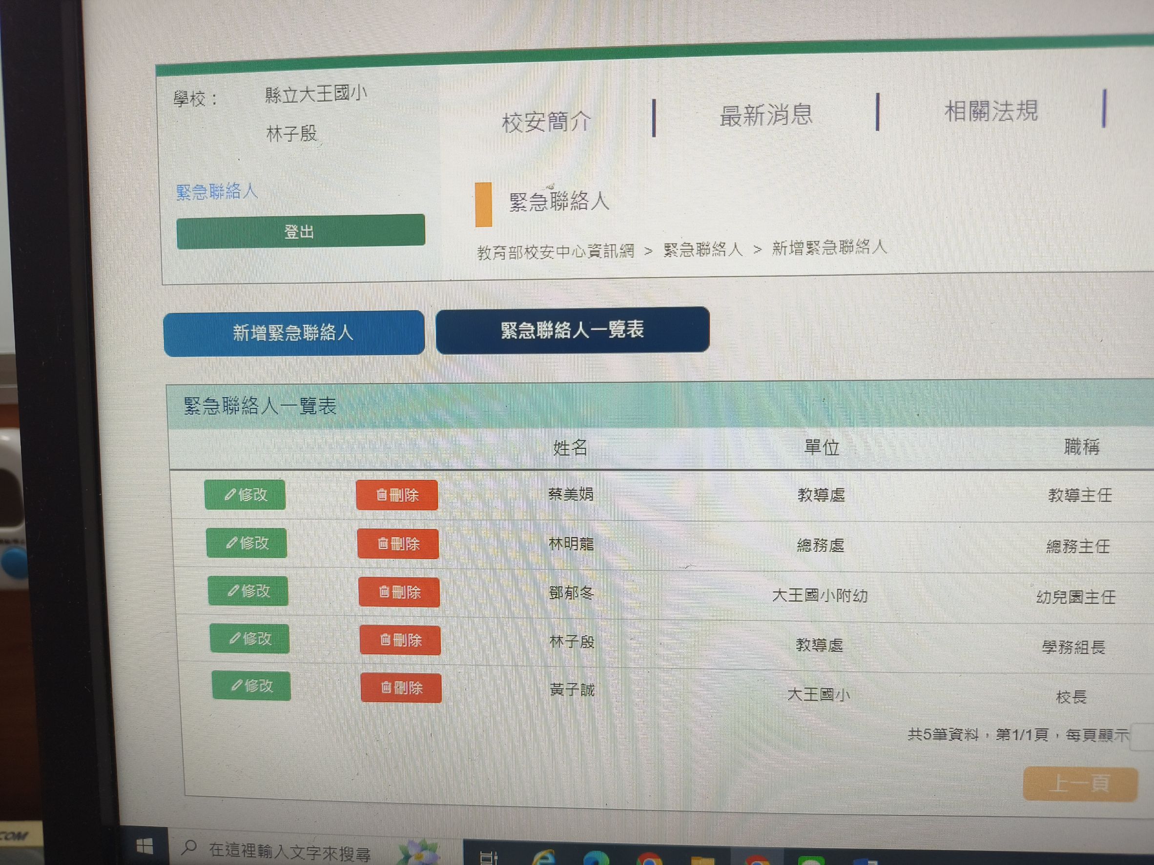This screenshot has height=865, width=1154.
Task: Open 新增緊急聯絡人 tab
Action: (294, 333)
